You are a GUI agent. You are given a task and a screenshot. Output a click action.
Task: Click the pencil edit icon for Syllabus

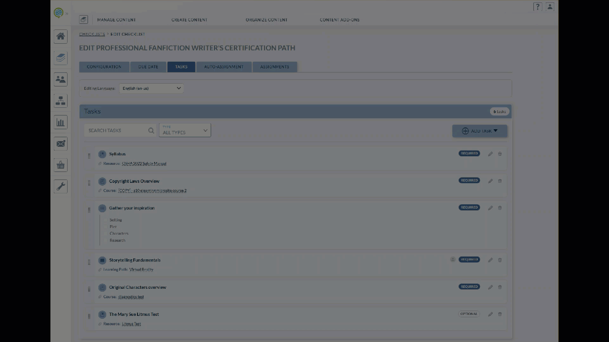coord(490,154)
